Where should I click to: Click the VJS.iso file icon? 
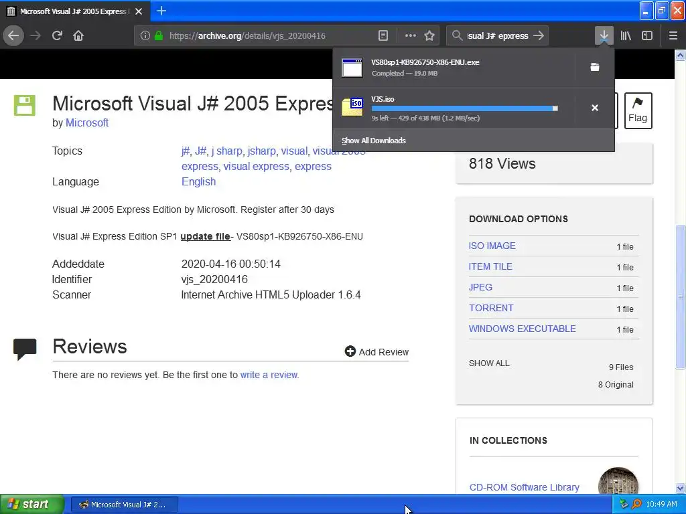(352, 107)
